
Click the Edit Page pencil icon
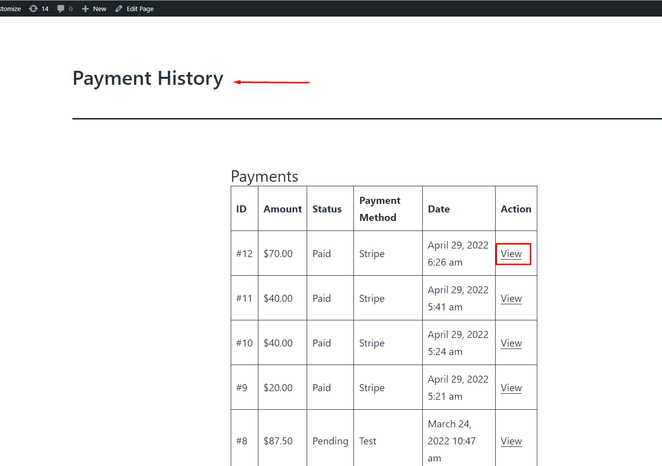click(x=119, y=9)
